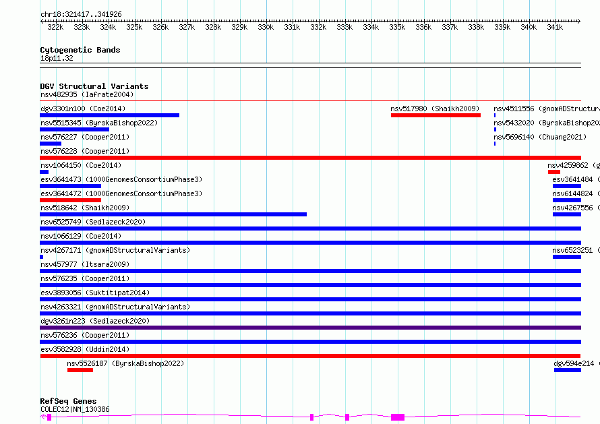600x424 pixels.
Task: Select the nsv5526187 (ByrskaBishop2022) red bar
Action: [80, 370]
